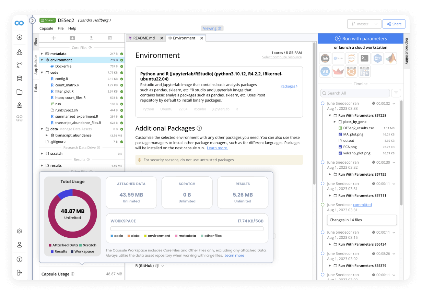
Task: Launch a JupyterLab cloud workstation
Action: 325,58
